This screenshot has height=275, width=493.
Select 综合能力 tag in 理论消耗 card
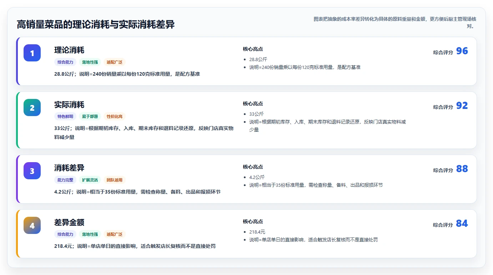click(65, 62)
